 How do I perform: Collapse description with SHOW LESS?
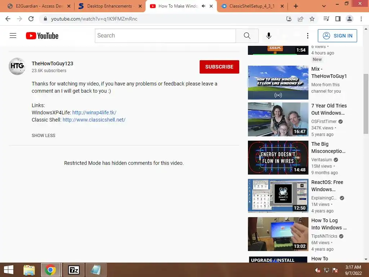[44, 136]
